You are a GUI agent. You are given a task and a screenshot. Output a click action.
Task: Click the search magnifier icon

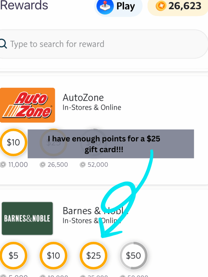(3, 44)
